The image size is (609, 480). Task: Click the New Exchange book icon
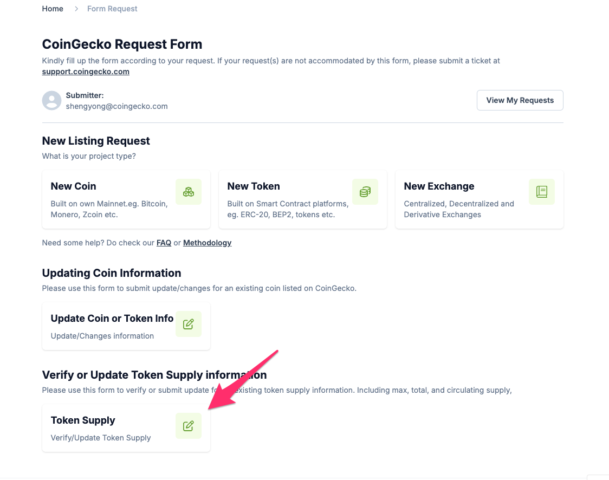click(x=542, y=192)
